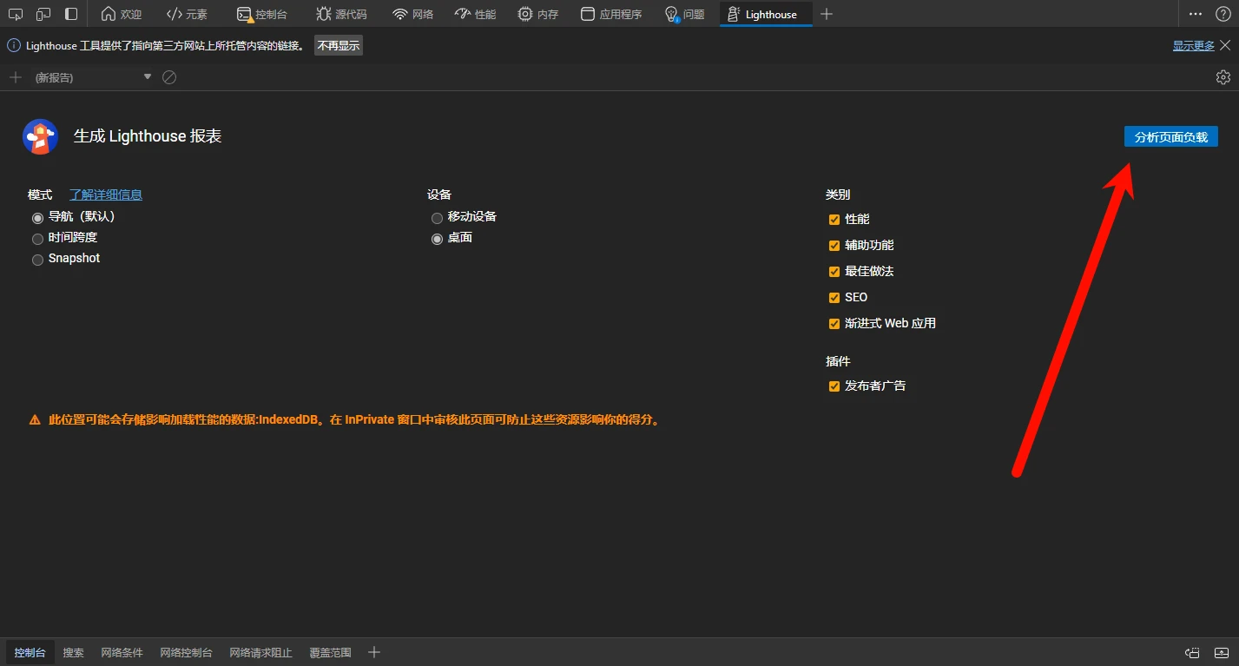Toggle device emulation icon

[43, 14]
